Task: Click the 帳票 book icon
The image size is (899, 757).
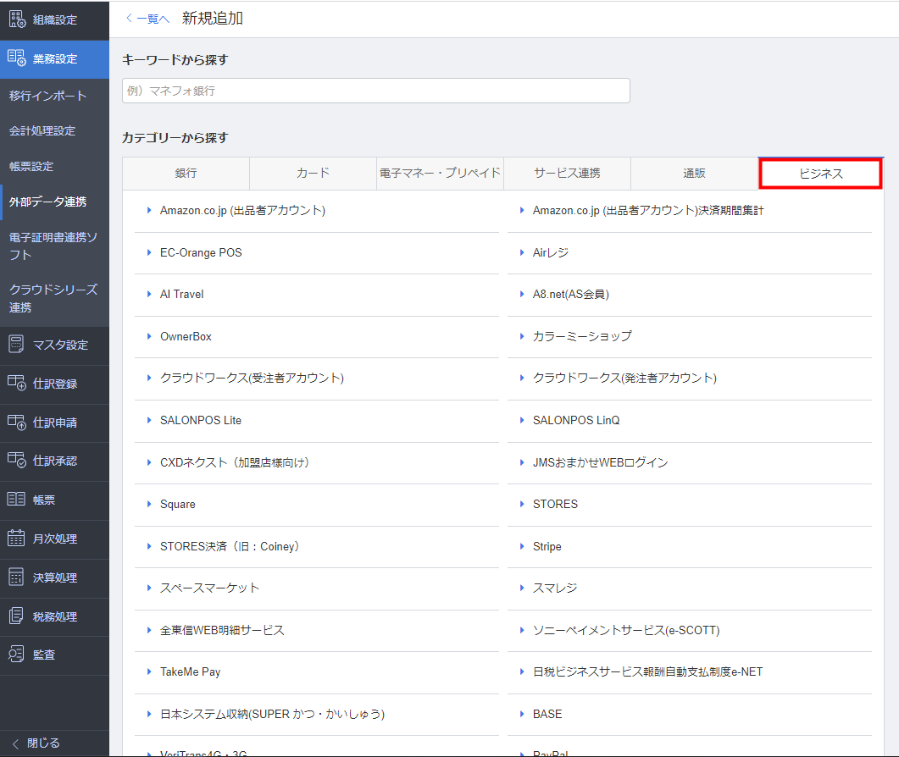Action: [x=16, y=499]
